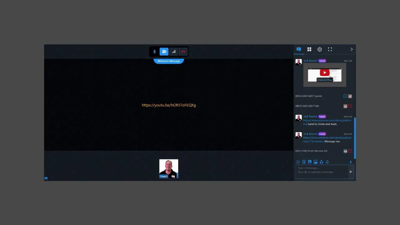Screen dimensions: 400x225
Task: Click AM avatar beside Ashish Mecwan left
Action: click(345, 151)
